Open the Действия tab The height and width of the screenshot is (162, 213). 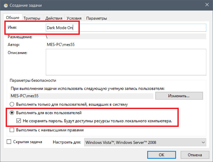click(x=54, y=18)
